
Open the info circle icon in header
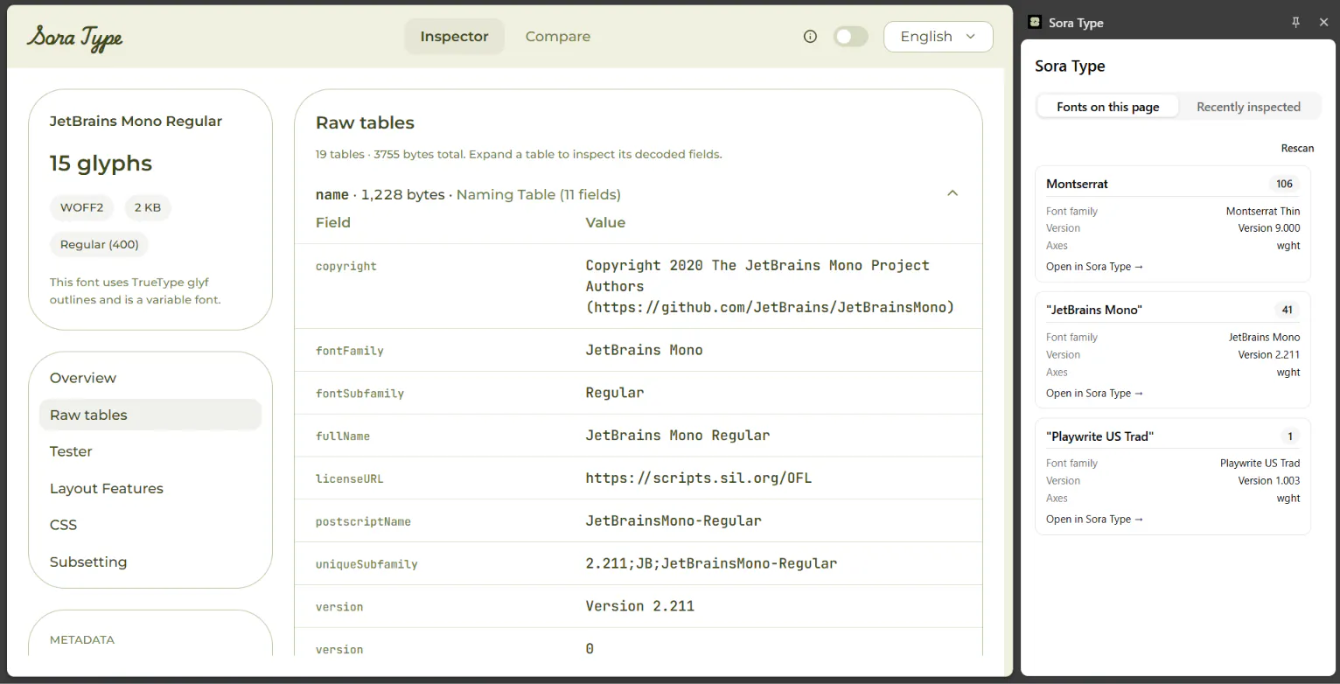point(810,37)
